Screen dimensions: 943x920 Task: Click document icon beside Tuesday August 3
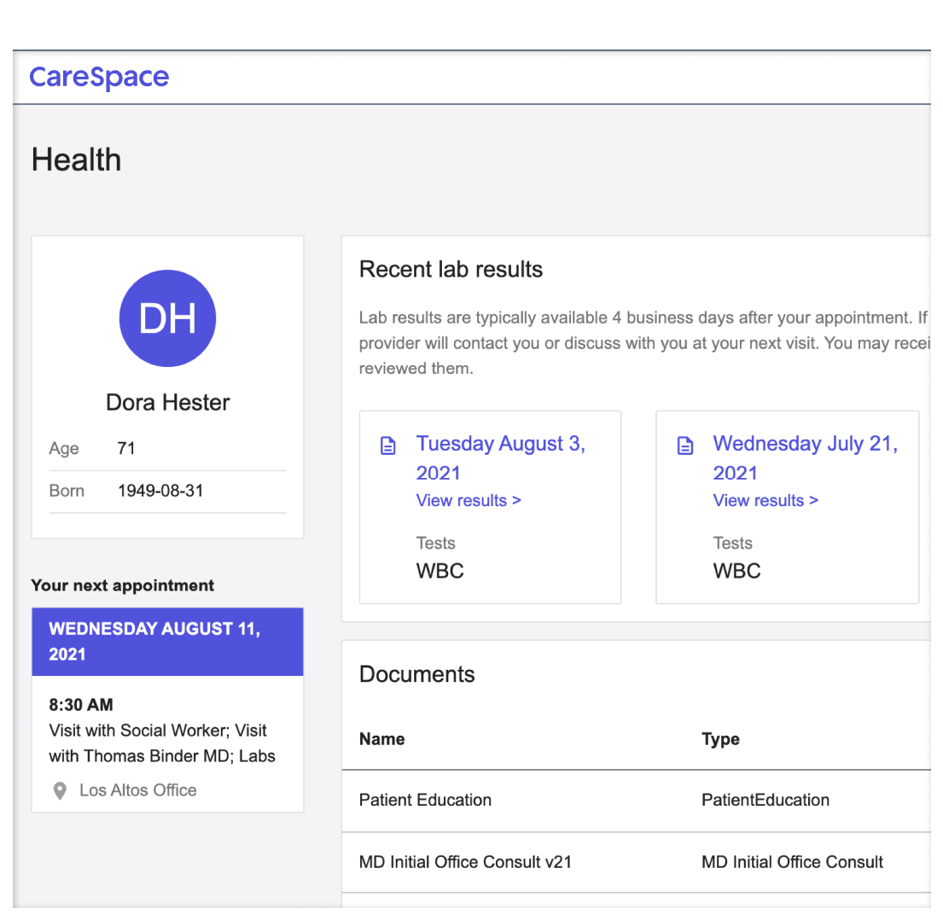click(388, 446)
